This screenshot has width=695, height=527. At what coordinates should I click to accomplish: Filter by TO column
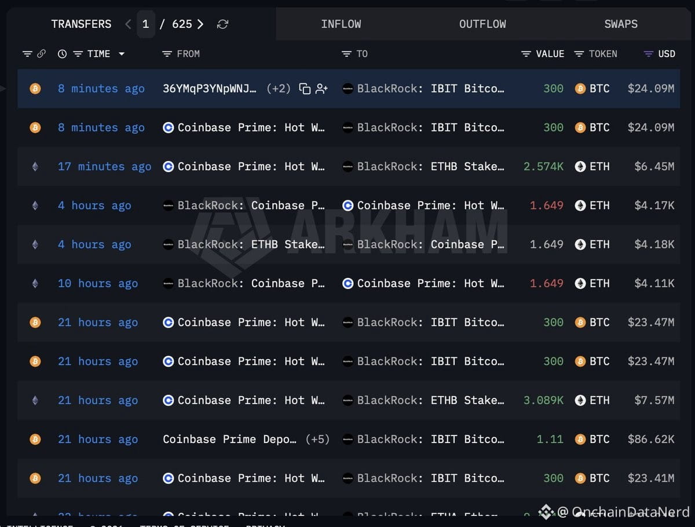click(x=346, y=54)
